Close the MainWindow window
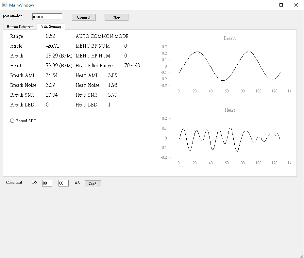 (296, 5)
